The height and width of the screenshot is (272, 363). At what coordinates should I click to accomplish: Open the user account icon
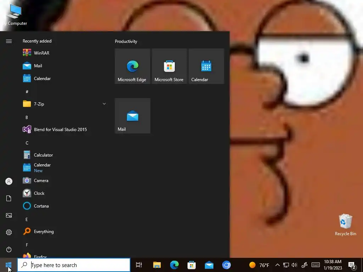[9, 181]
